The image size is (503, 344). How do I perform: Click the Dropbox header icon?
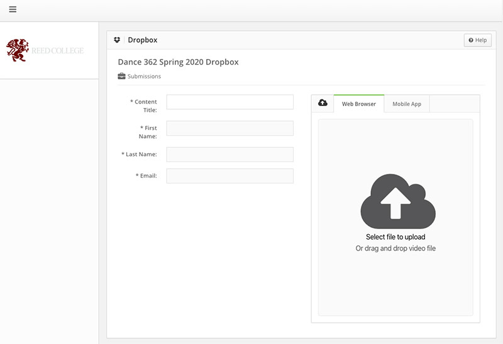(117, 40)
